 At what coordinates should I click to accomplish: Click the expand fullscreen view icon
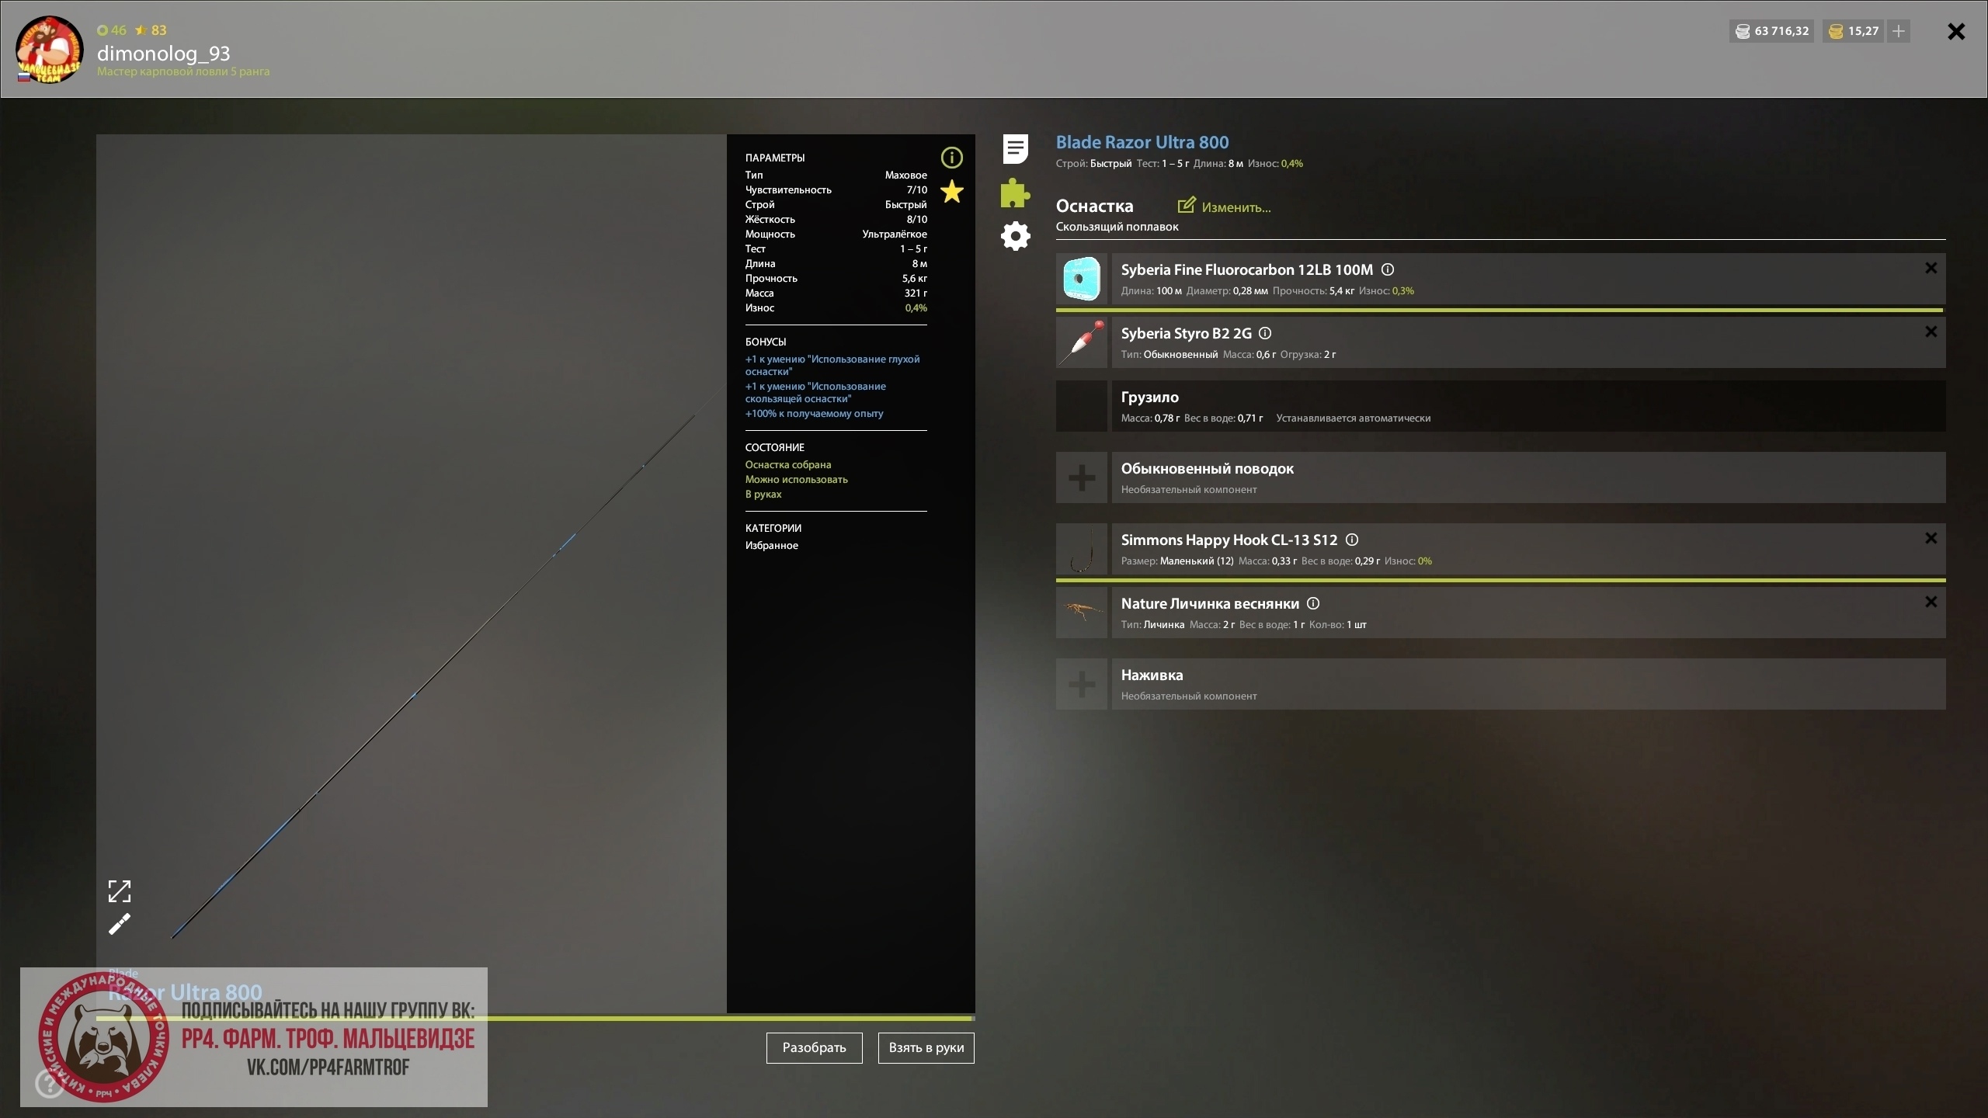120,891
